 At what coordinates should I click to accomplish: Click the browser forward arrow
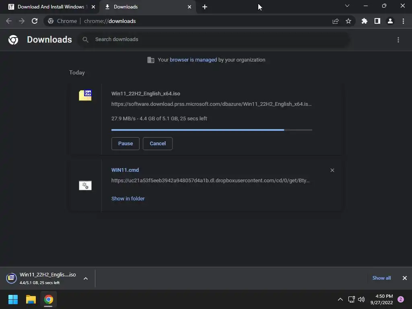22,21
